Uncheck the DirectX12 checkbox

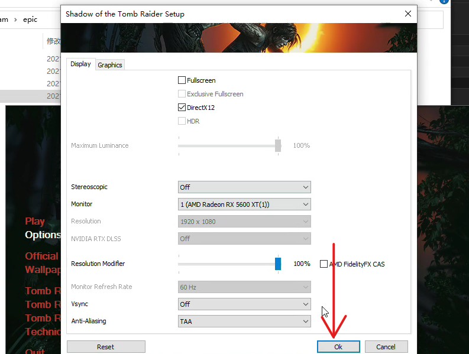(x=182, y=108)
